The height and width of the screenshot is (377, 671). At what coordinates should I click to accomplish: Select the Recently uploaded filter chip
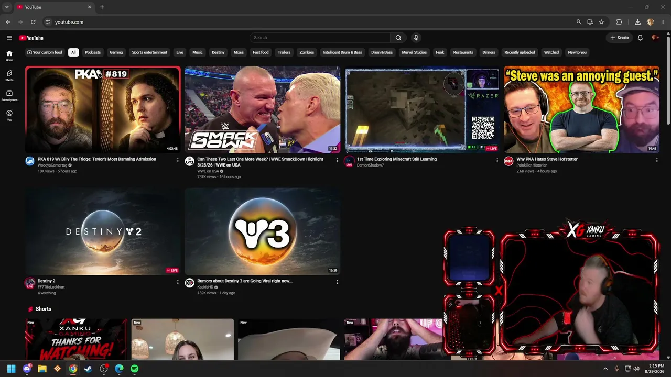pos(520,52)
